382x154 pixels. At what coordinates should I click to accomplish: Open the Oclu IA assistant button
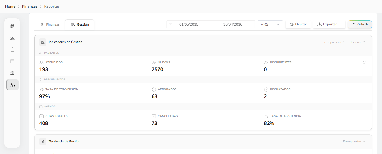[x=360, y=24]
